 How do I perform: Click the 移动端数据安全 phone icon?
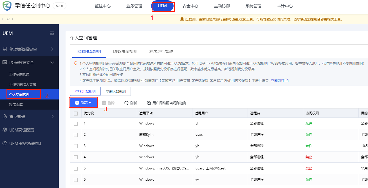5,49
